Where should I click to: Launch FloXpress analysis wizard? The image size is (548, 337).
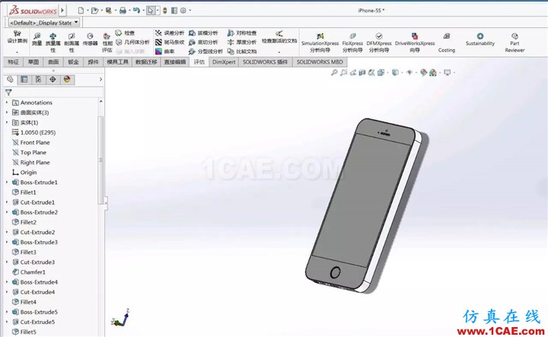352,43
